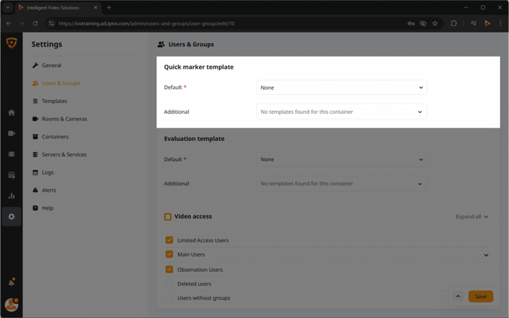Open the video camera icon in left rail
The image size is (509, 318).
pos(11,133)
